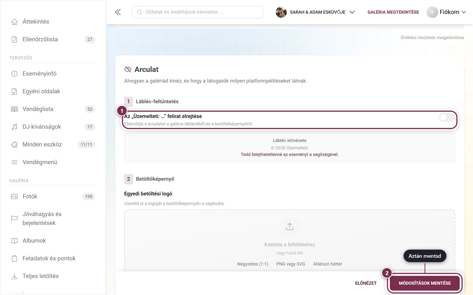Click the Módosítások mentése button
This screenshot has height=295, width=473.
click(425, 283)
